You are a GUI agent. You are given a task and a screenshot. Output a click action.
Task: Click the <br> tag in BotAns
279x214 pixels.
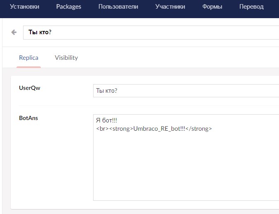(x=102, y=129)
